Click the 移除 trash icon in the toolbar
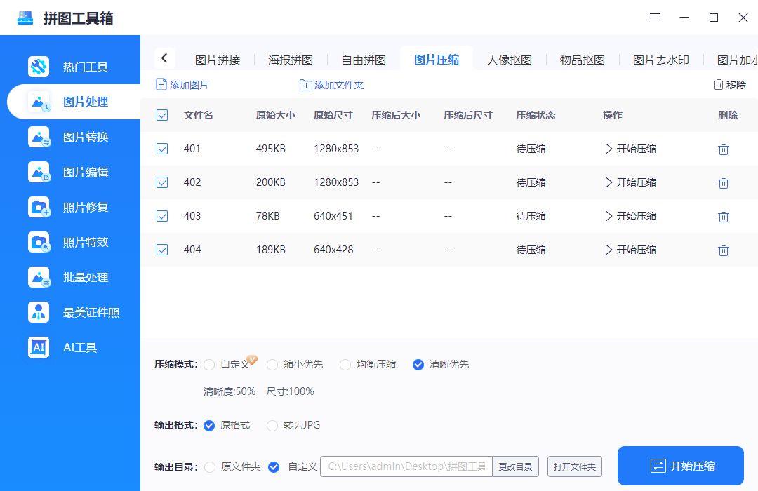 point(719,85)
